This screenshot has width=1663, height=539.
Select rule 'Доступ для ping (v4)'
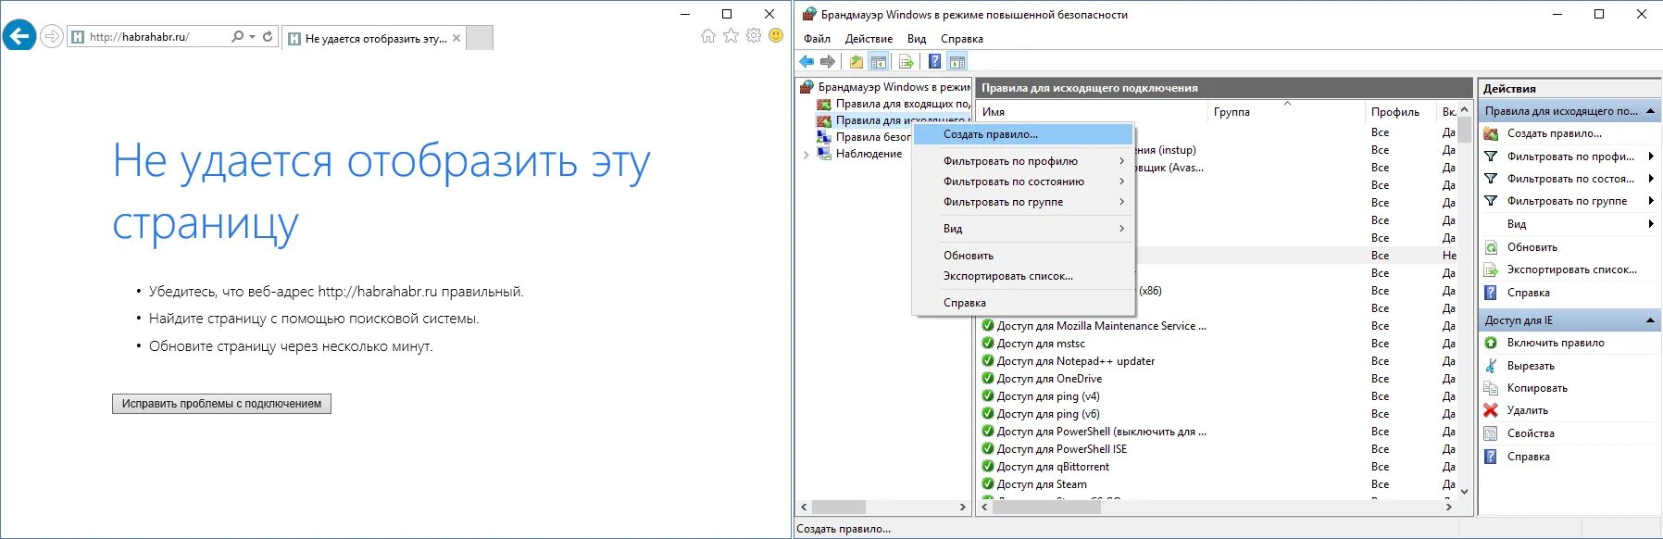pyautogui.click(x=1041, y=396)
